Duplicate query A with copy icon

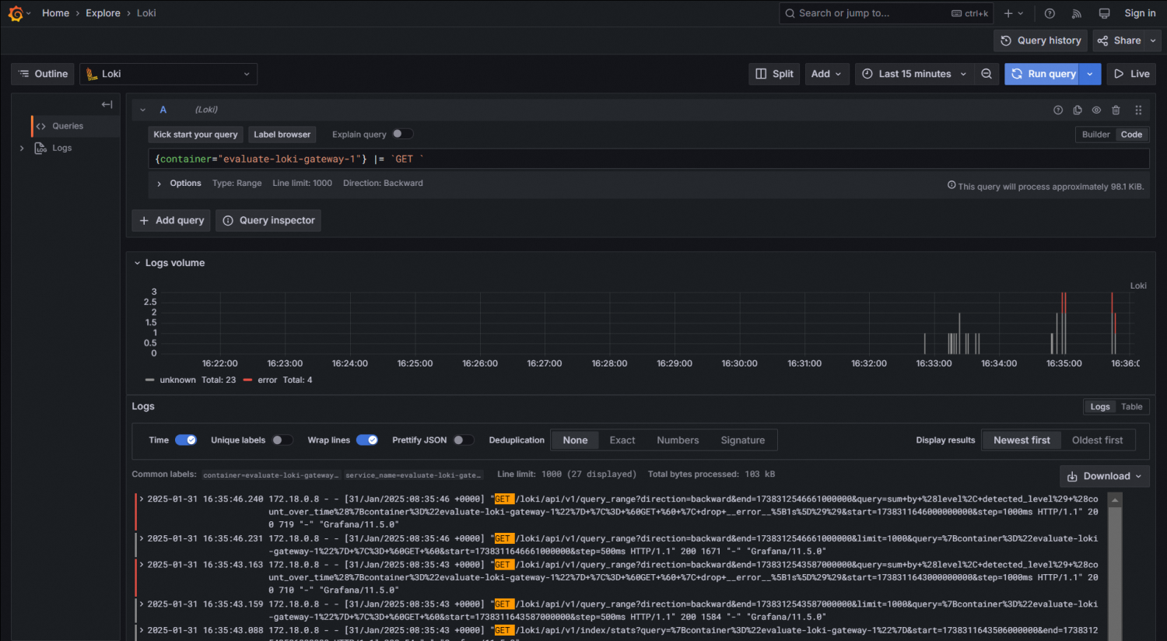(x=1077, y=110)
